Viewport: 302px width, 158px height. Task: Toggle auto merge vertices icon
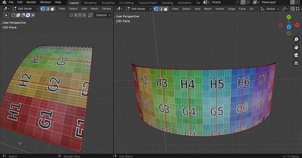[90, 15]
